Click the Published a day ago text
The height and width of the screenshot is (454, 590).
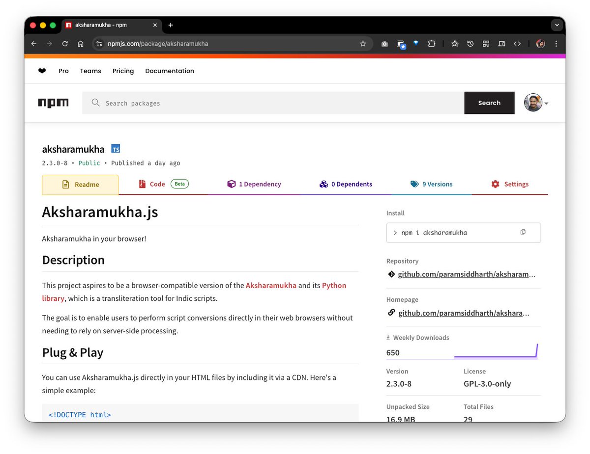point(146,163)
